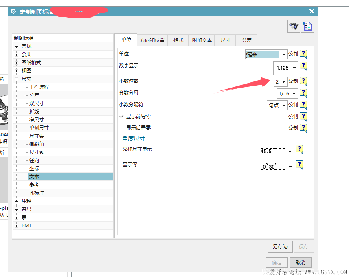
Task: Check the 显示后置零 checkbox
Action: (x=121, y=128)
